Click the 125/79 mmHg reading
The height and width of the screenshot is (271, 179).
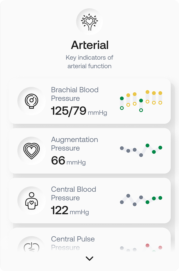(79, 111)
